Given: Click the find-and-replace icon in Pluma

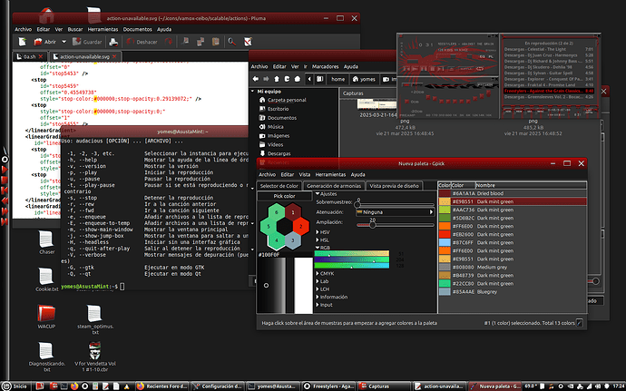Looking at the screenshot, I should (x=248, y=42).
